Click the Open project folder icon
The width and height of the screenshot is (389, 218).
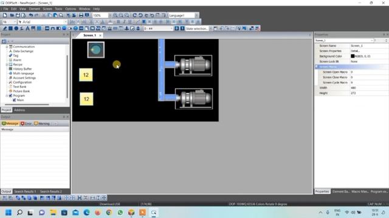[12, 15]
